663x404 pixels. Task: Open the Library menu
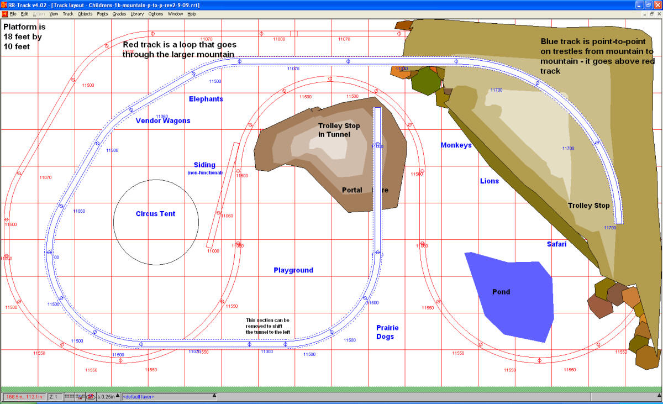(137, 13)
